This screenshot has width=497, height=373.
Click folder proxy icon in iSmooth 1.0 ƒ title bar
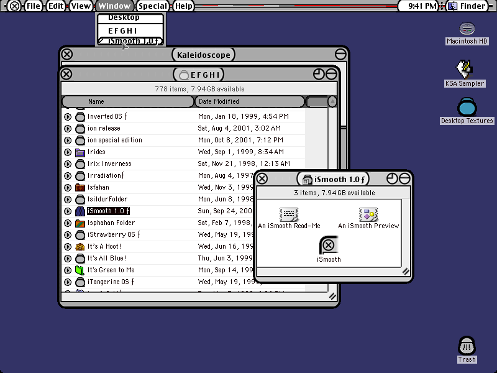[307, 180]
